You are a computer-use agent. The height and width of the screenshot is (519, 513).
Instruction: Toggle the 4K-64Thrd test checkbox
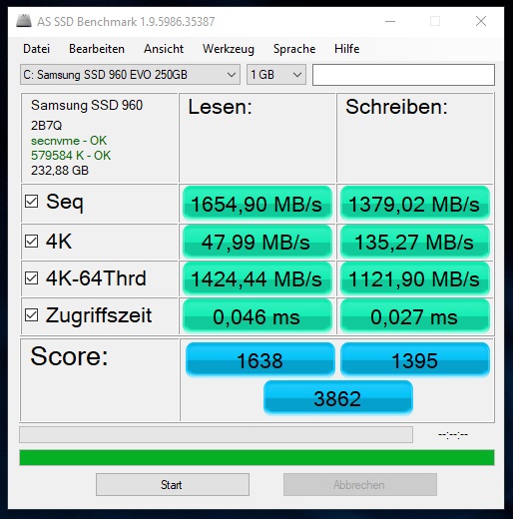[x=32, y=277]
